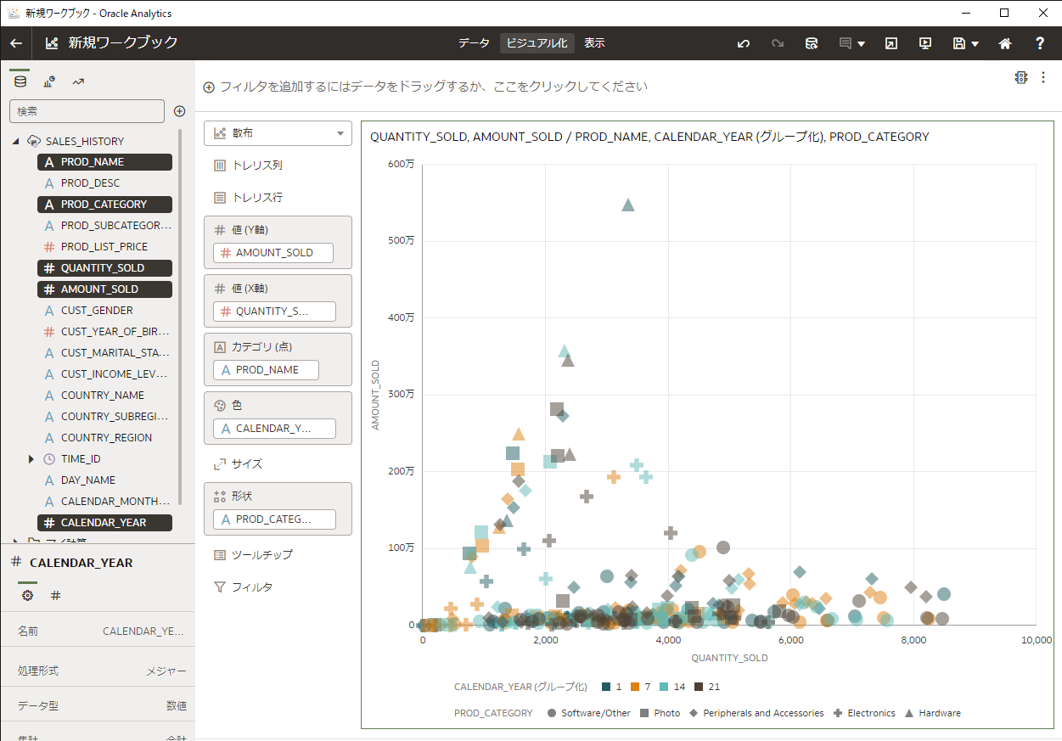Open the 散布 chart type dropdown
This screenshot has width=1062, height=741.
pos(278,133)
